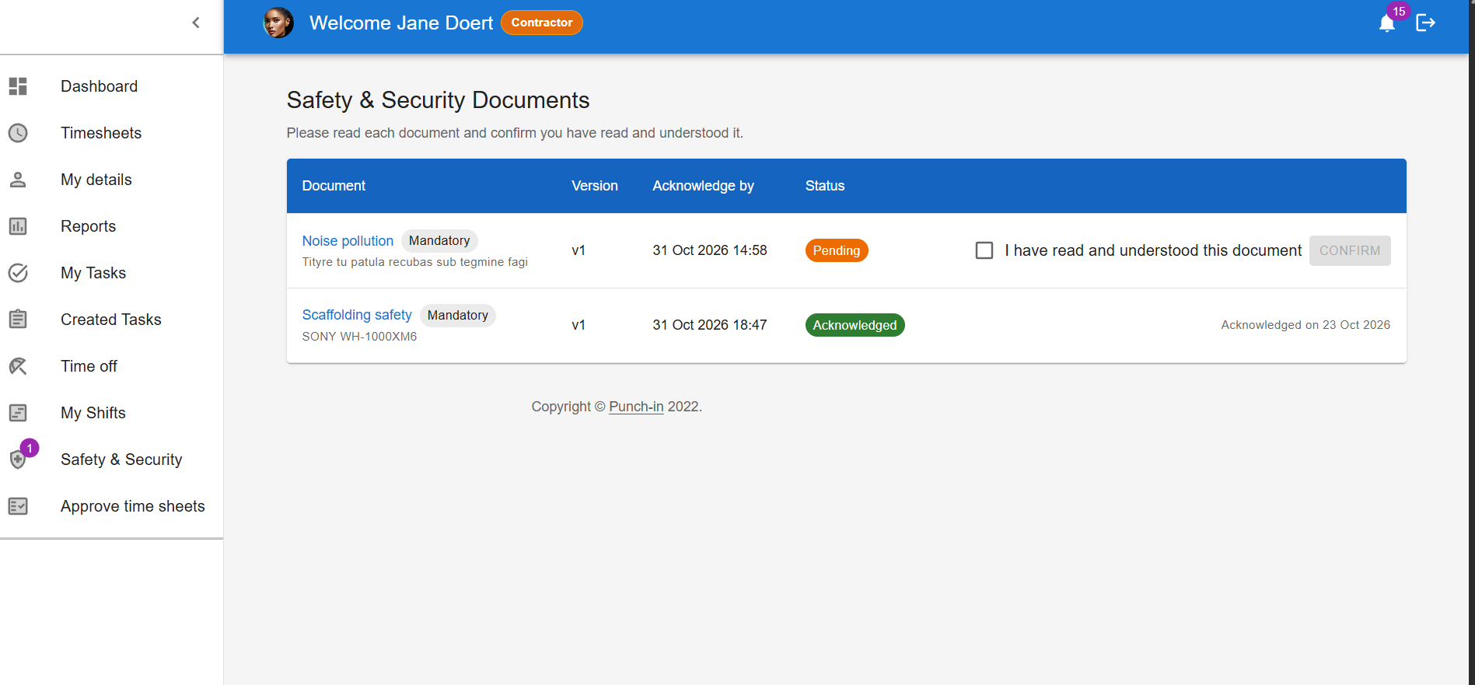
Task: Click the My details person icon
Action: [x=18, y=180]
